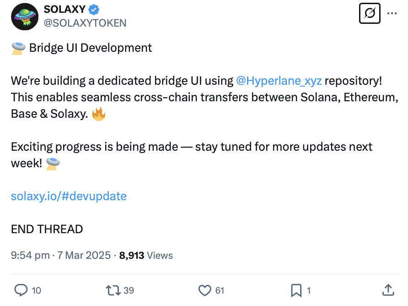
Task: Click the heart icon under the tweet
Action: click(x=204, y=290)
